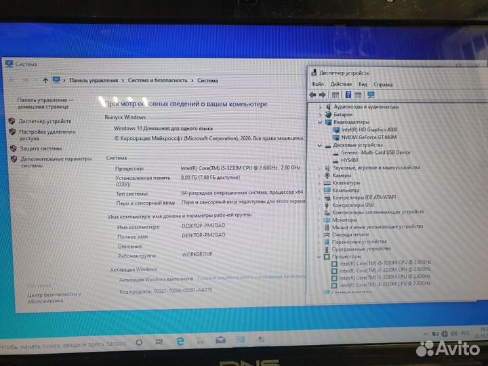Click the back arrow in Device Manager toolbar

312,95
